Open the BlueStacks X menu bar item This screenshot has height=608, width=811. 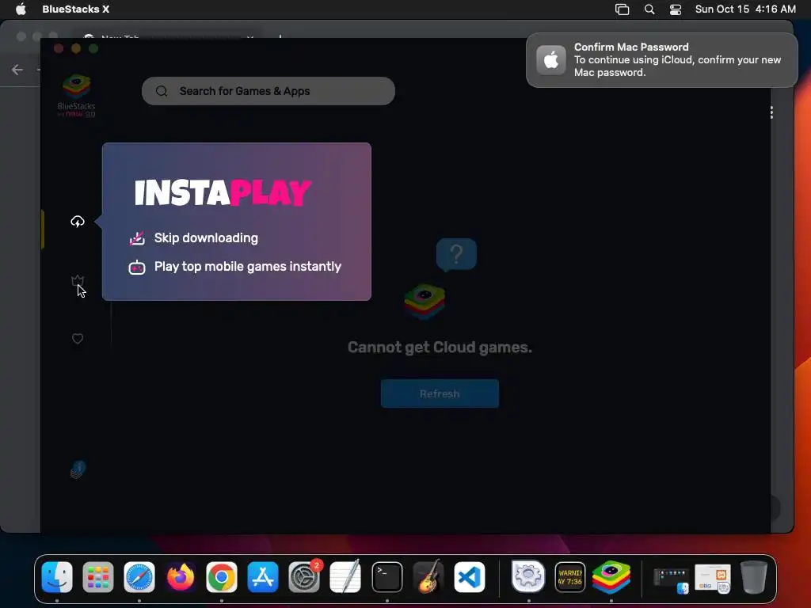(x=75, y=9)
